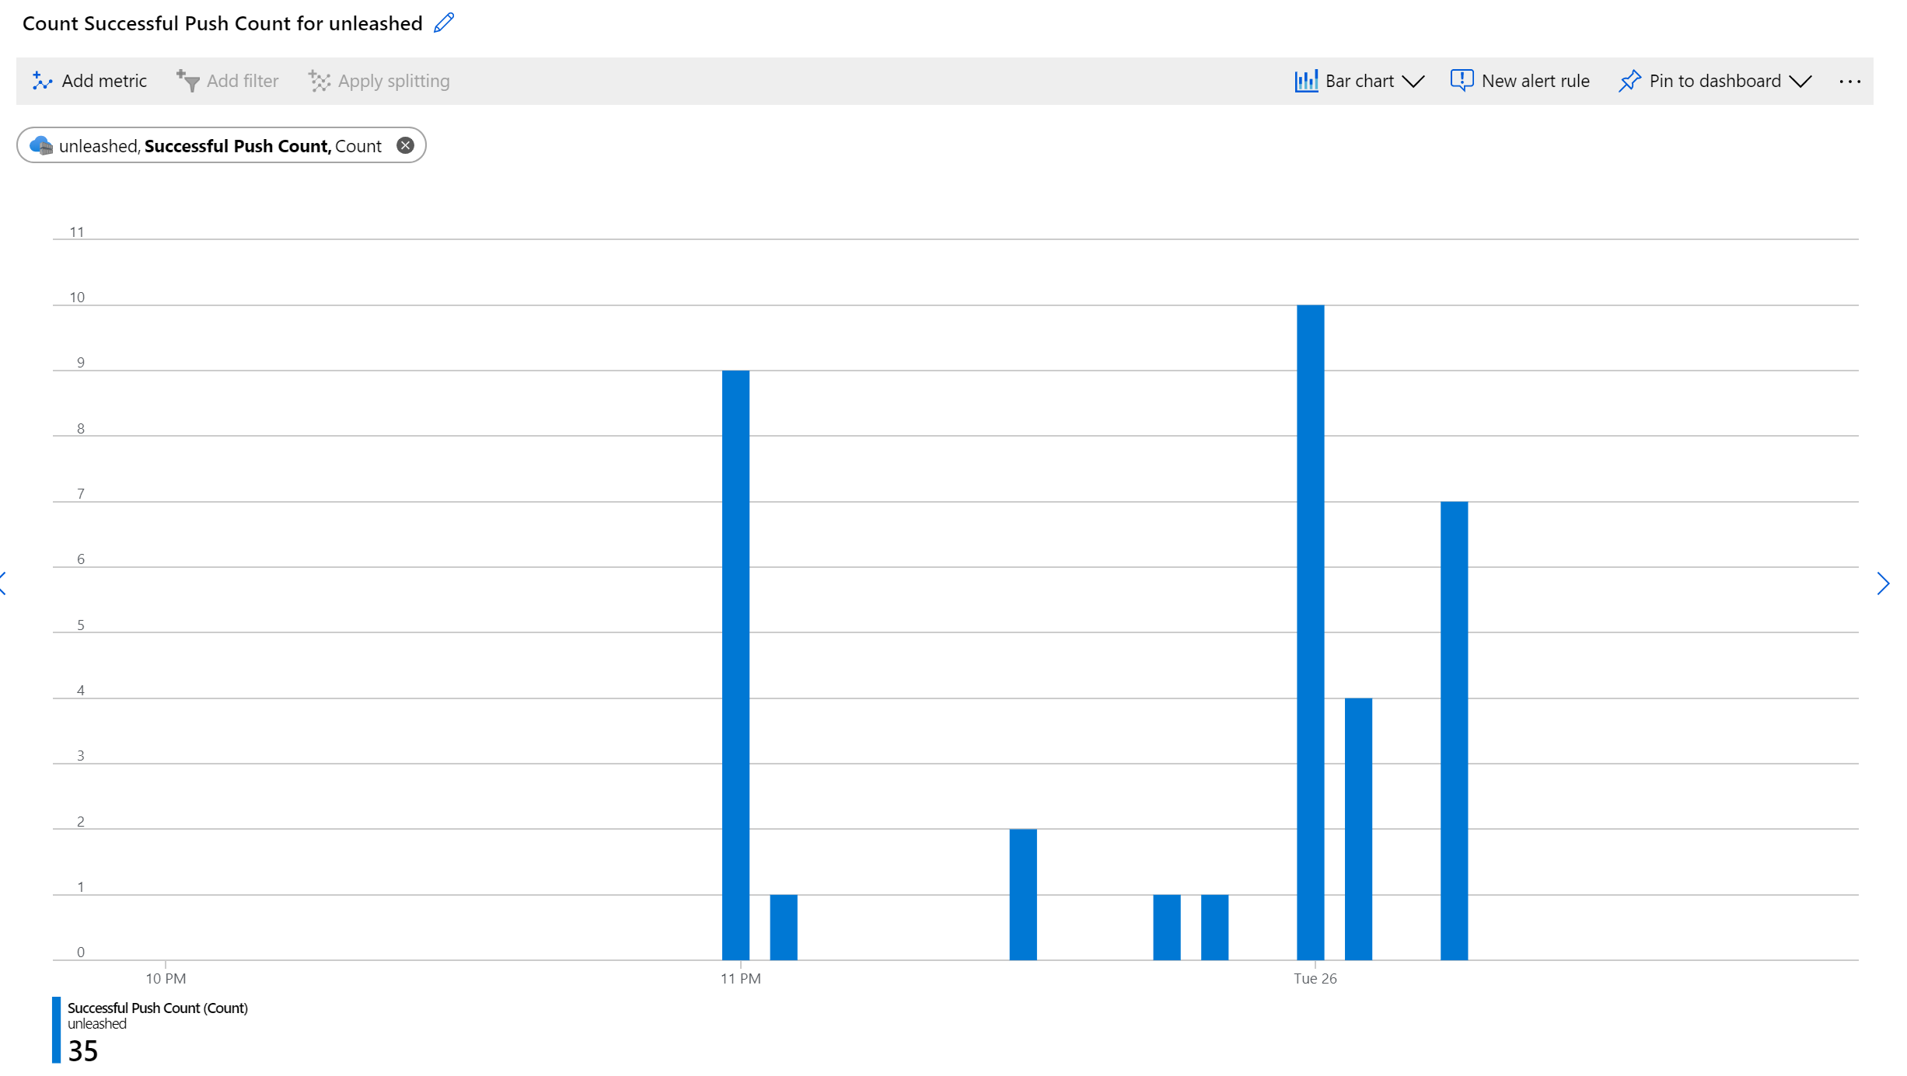The image size is (1907, 1076).
Task: Toggle the unleashed series in the legend
Action: point(96,1023)
